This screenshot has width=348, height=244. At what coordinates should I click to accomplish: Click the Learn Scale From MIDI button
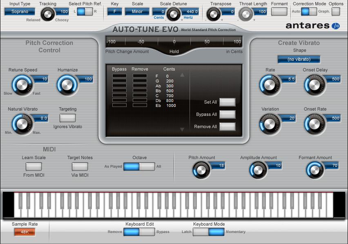pos(34,166)
